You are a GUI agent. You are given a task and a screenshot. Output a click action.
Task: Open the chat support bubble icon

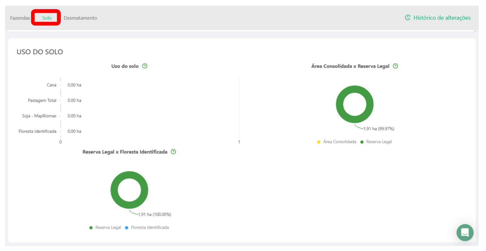pyautogui.click(x=465, y=233)
